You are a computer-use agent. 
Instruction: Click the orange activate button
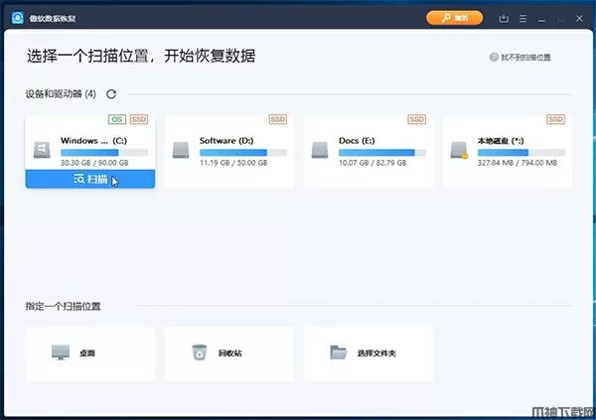pos(454,18)
